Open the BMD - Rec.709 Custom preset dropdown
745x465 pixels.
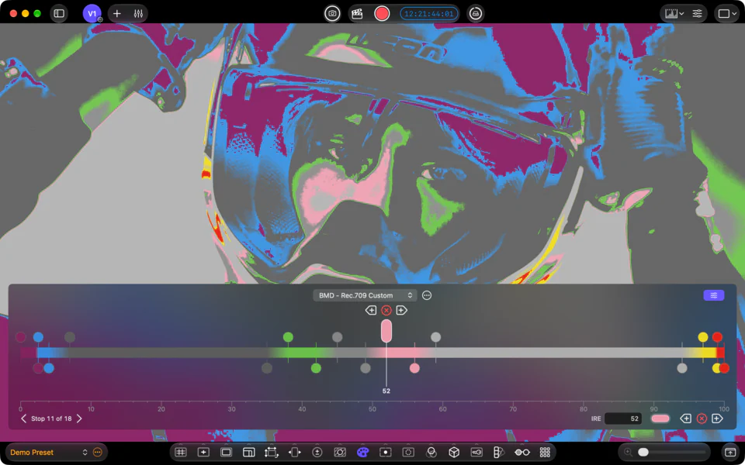click(x=365, y=295)
